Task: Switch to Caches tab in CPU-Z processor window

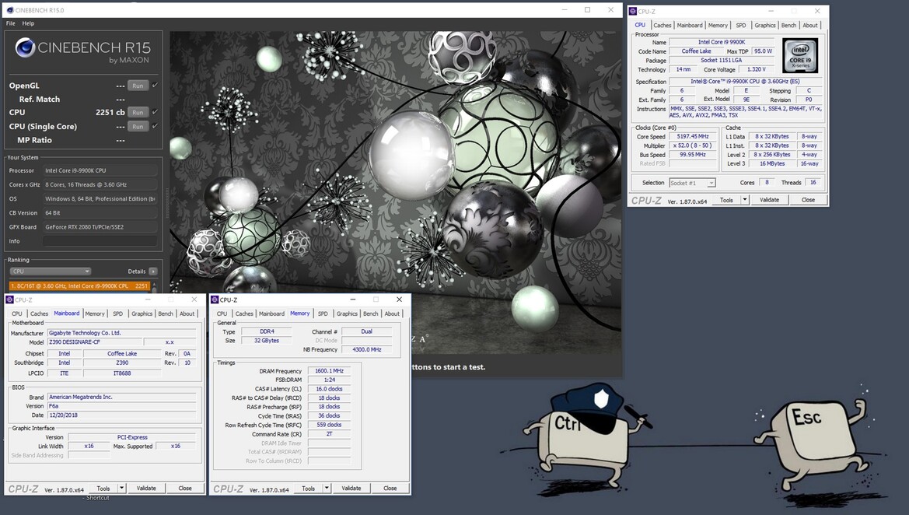Action: (662, 26)
